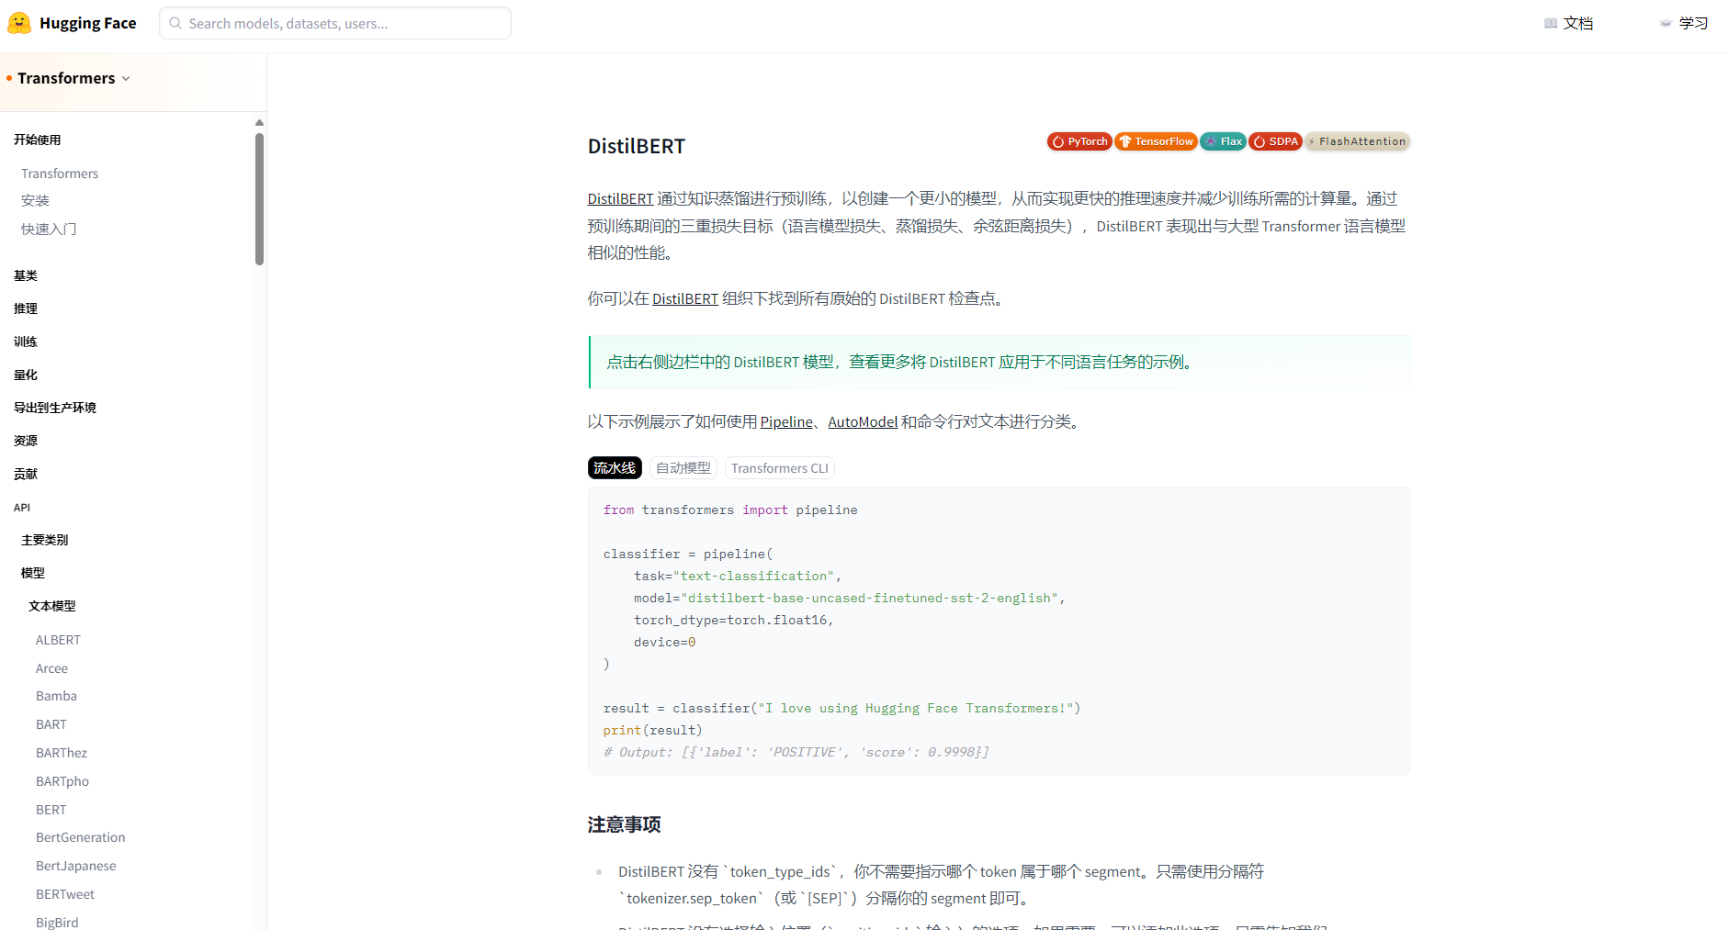Open the BERT model page
Screen dimensions: 1728x930
[x=51, y=810]
